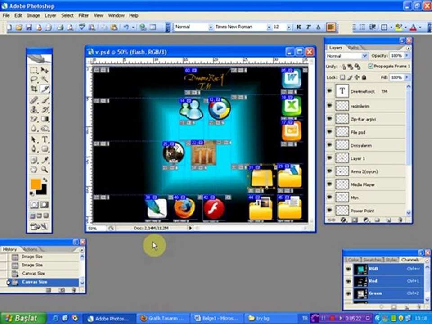Screen dimensions: 432x324
Task: Open the File menu
Action: pyautogui.click(x=6, y=15)
